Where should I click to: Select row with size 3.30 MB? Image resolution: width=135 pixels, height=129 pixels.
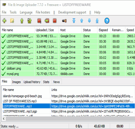(x=68, y=58)
